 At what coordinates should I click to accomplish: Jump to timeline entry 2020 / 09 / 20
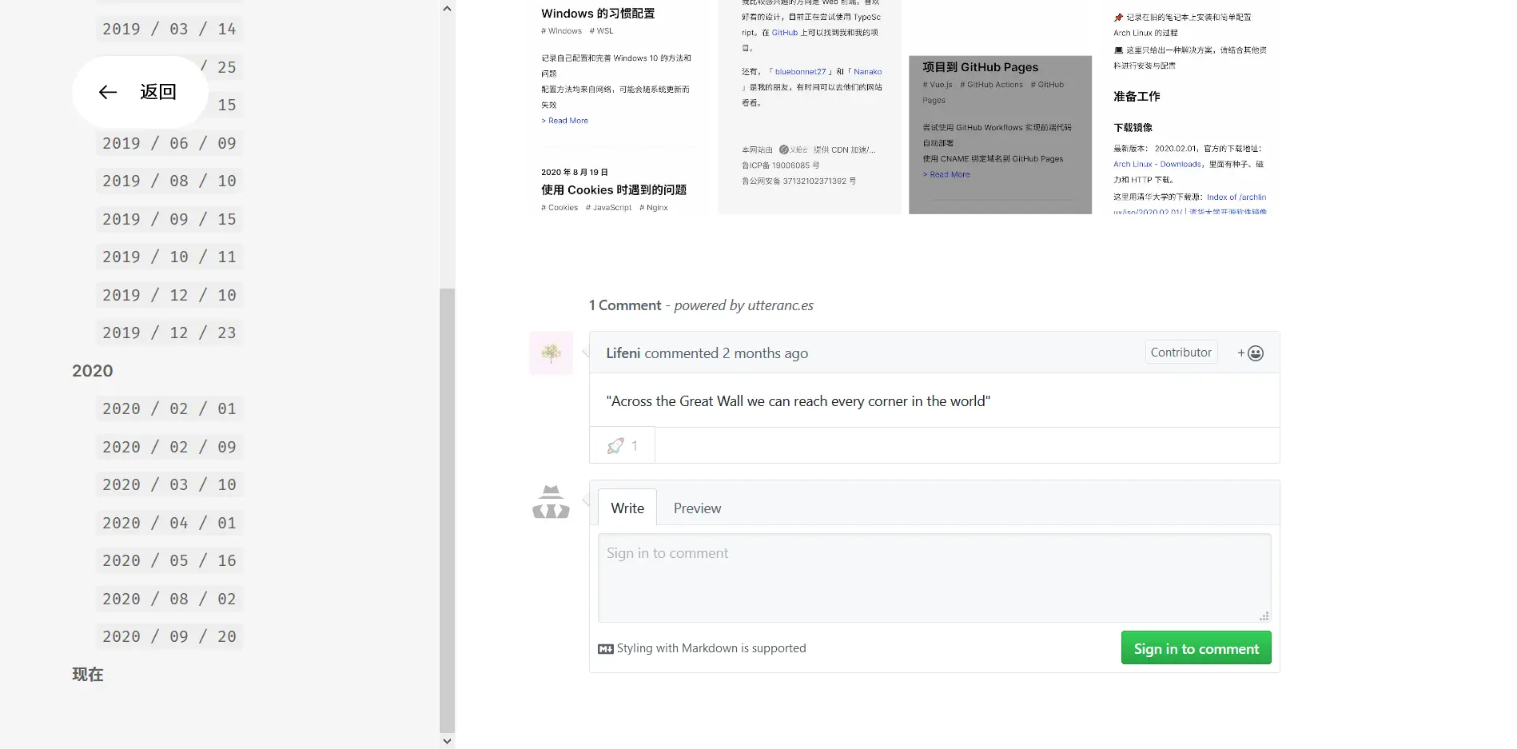coord(169,637)
